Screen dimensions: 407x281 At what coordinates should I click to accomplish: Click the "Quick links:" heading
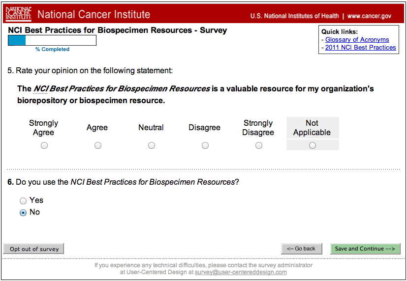(340, 32)
